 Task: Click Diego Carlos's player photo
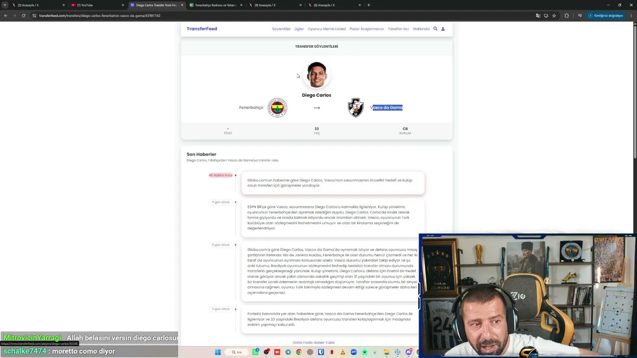(317, 75)
